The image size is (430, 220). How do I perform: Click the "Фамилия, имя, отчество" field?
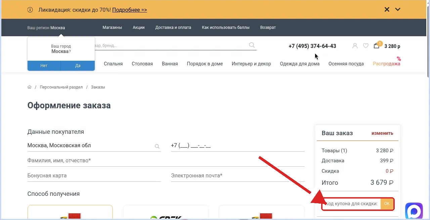point(166,161)
